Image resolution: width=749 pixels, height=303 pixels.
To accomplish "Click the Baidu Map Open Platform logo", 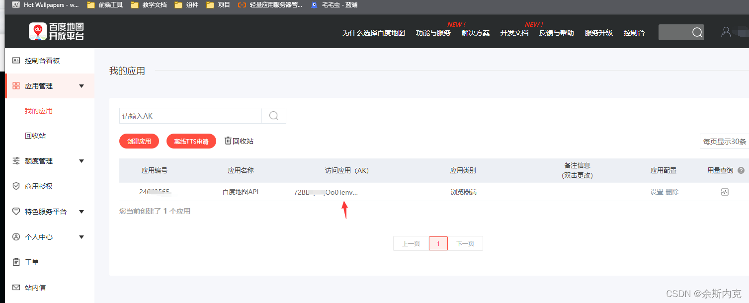I will click(56, 31).
